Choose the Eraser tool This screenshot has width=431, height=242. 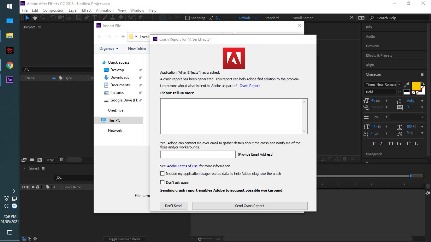(120, 18)
